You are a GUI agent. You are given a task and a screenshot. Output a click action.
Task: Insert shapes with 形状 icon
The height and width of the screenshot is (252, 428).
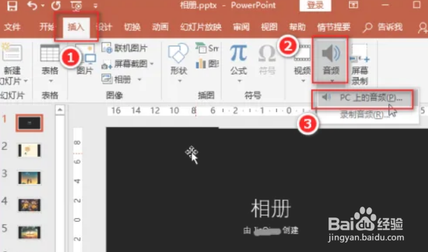pos(178,53)
